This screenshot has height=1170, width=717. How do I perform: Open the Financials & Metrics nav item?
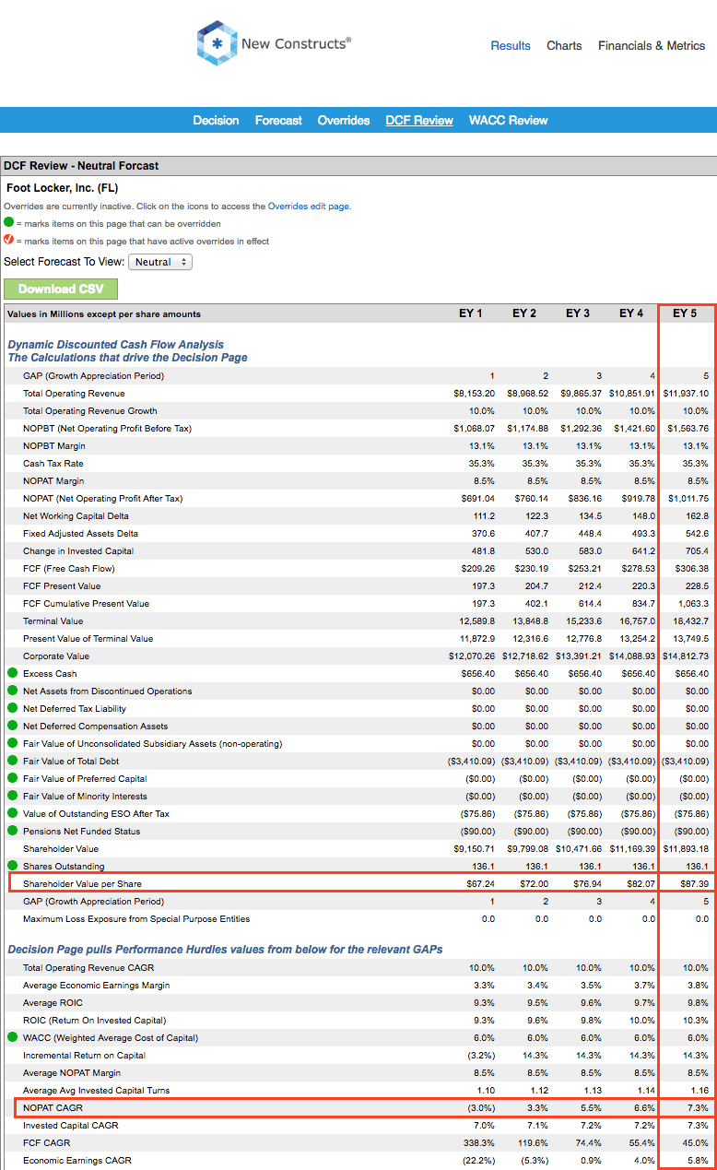coord(652,45)
